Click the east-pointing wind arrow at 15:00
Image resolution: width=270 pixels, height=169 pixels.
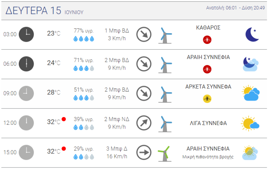coord(144,152)
